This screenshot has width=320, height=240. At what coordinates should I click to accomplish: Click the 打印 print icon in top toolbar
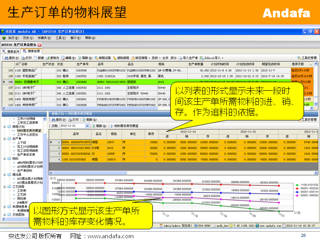point(26,58)
